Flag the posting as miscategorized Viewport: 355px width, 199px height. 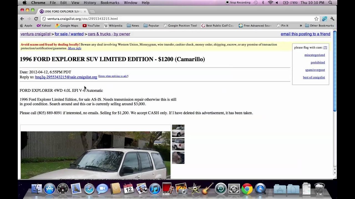click(315, 55)
